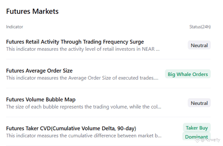
Task: Expand truncated ellipsis after 'investors in NEAR'
Action: 158,49
